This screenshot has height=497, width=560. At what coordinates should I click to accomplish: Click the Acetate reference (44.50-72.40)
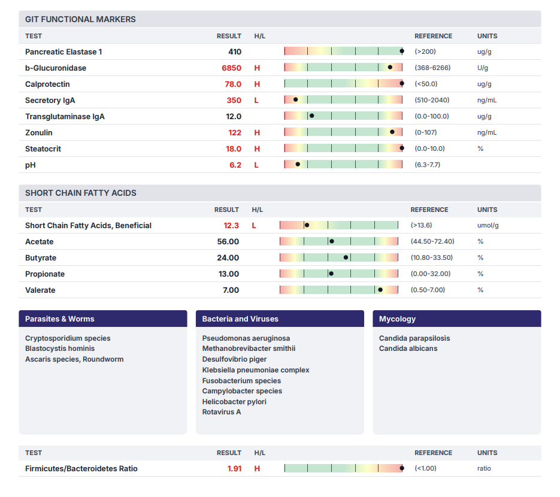coord(432,241)
